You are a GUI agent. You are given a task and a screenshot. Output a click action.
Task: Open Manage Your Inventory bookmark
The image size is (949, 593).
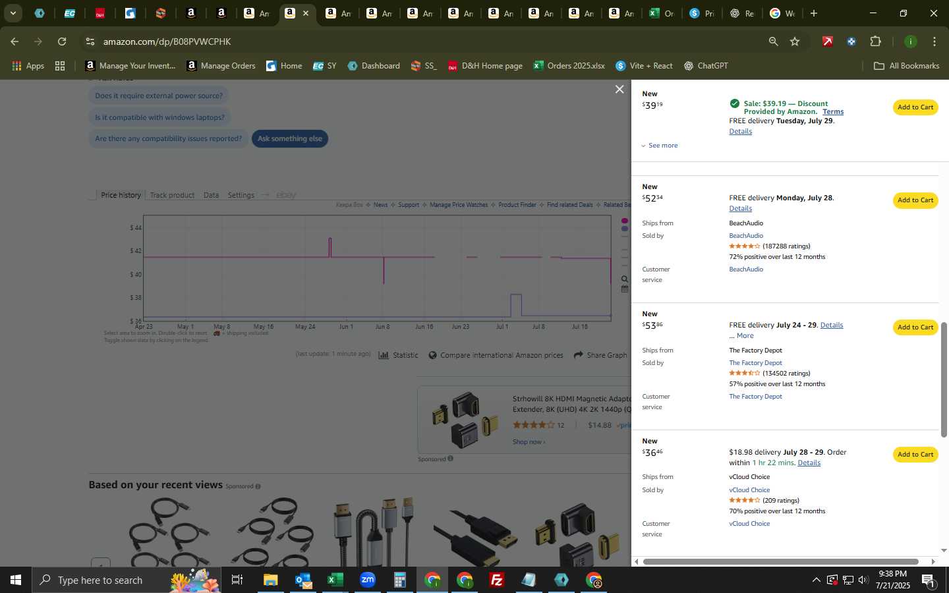click(x=130, y=66)
